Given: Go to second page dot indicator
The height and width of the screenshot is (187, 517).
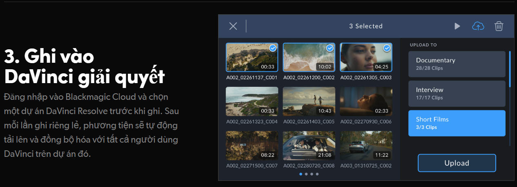Looking at the screenshot, I should click(306, 174).
